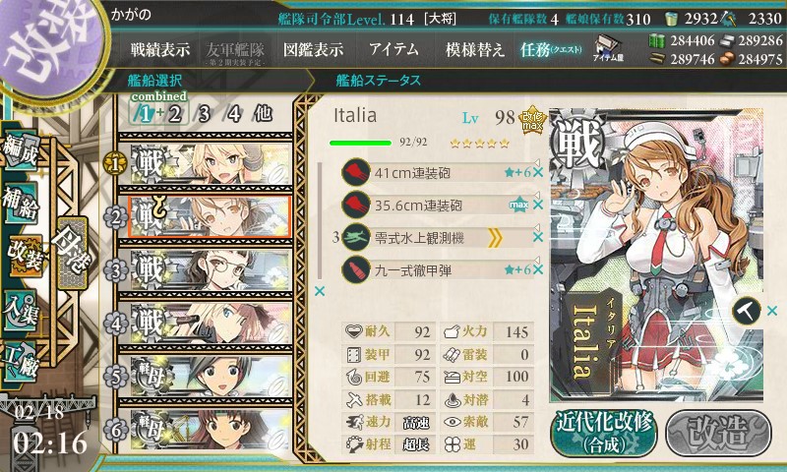Screen dimensions: 787x472
Task: Open the 任務(クエスト) quest menu
Action: click(x=551, y=49)
